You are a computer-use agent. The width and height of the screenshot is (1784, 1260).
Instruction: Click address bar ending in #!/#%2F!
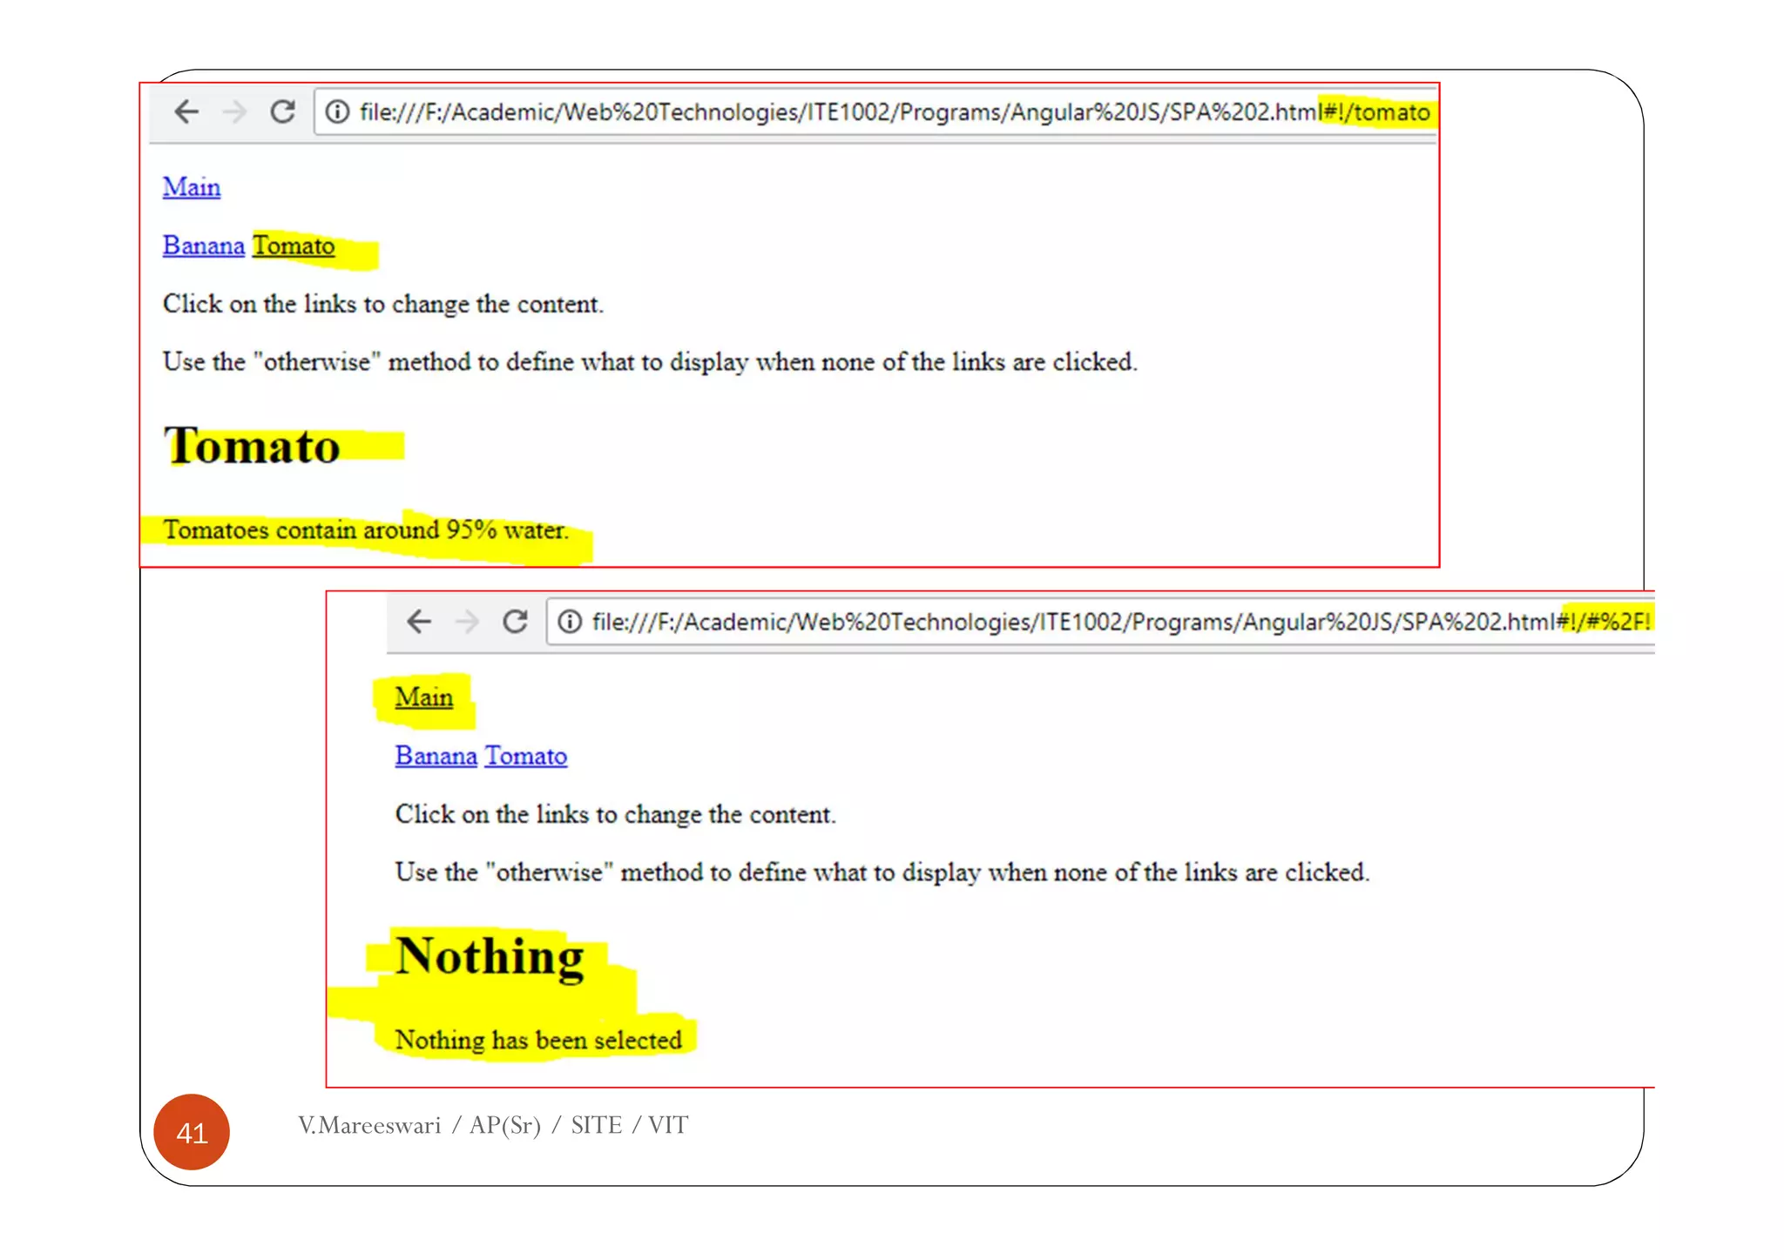pos(1100,621)
